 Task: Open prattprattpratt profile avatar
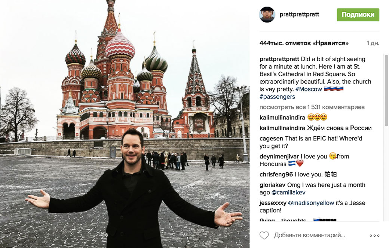[267, 15]
